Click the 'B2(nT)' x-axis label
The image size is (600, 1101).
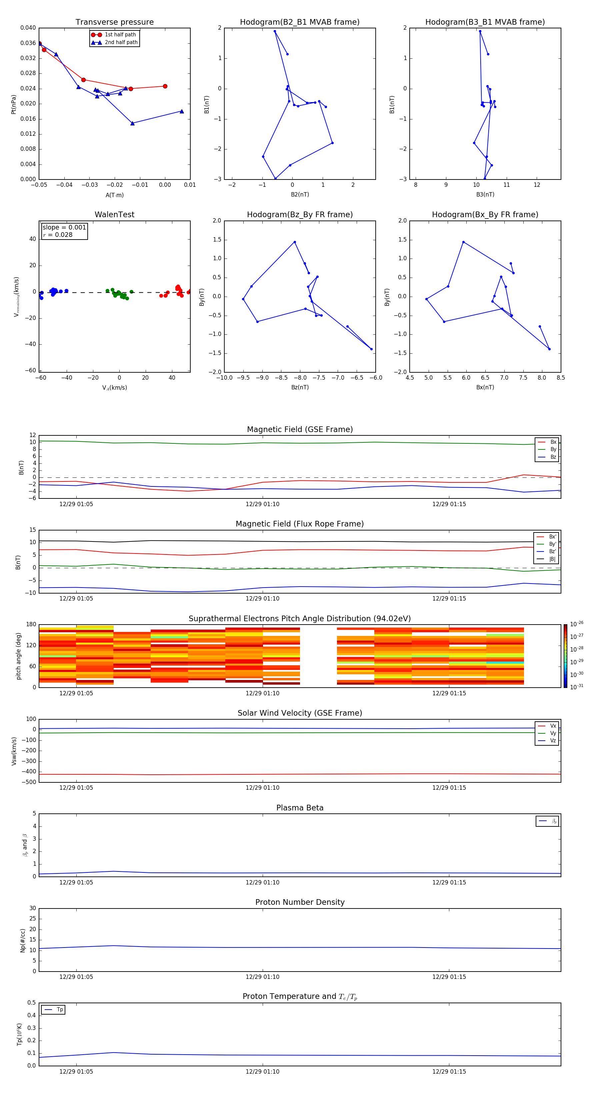(300, 195)
